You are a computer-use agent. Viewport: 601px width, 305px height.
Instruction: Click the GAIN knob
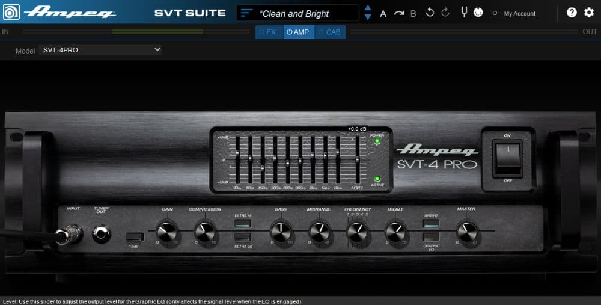[168, 232]
